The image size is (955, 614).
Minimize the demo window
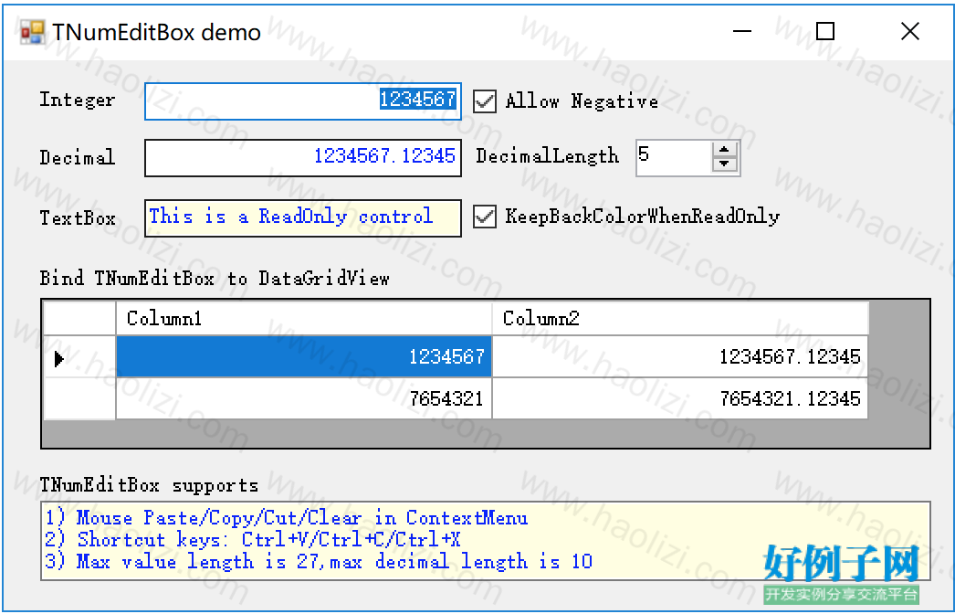[x=742, y=32]
